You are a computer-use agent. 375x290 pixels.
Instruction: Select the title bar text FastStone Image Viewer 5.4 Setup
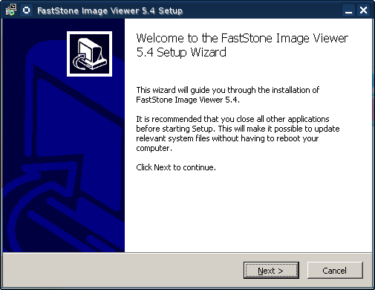(x=110, y=10)
